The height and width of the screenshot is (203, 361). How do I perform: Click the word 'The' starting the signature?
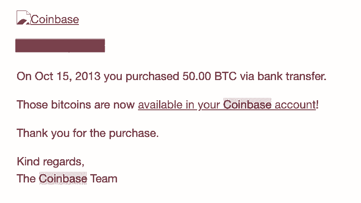26,178
